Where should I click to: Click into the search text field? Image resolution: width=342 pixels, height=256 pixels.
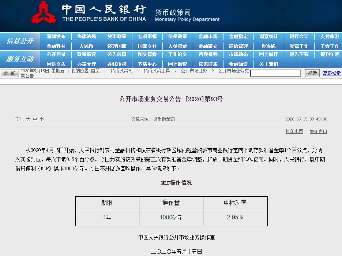tap(275, 73)
